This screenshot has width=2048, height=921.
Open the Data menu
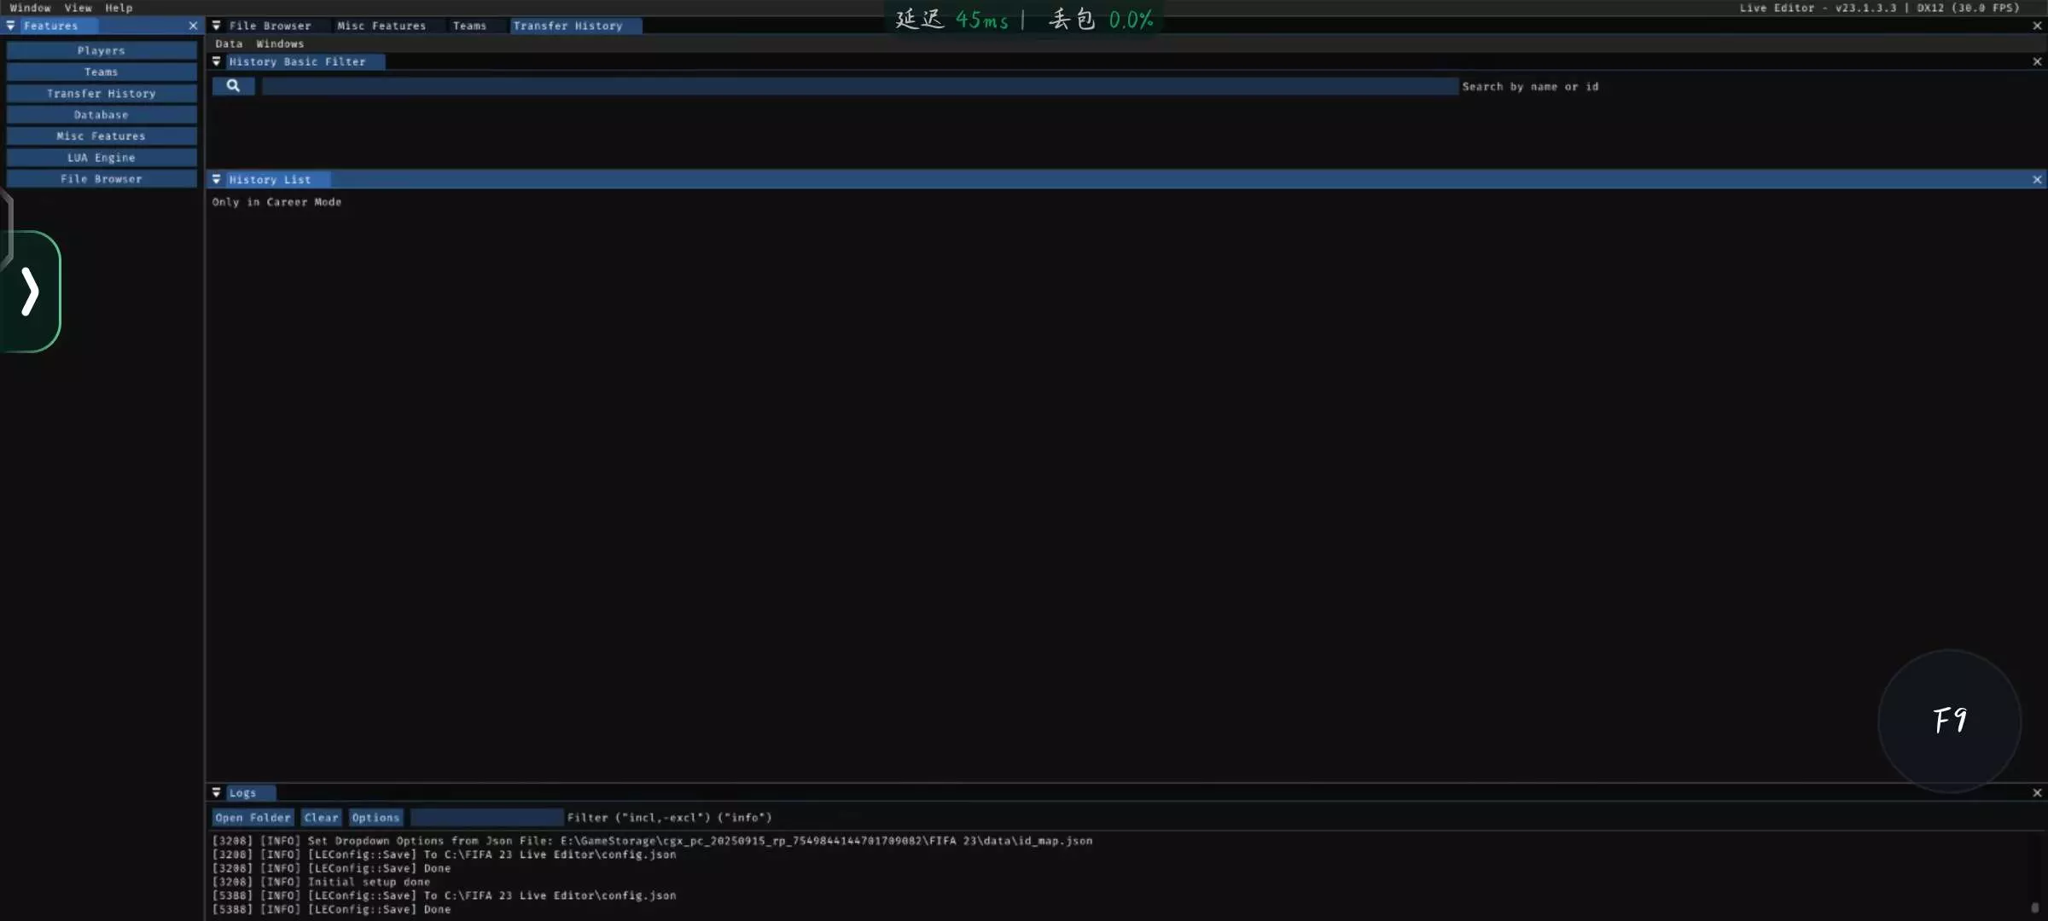229,43
